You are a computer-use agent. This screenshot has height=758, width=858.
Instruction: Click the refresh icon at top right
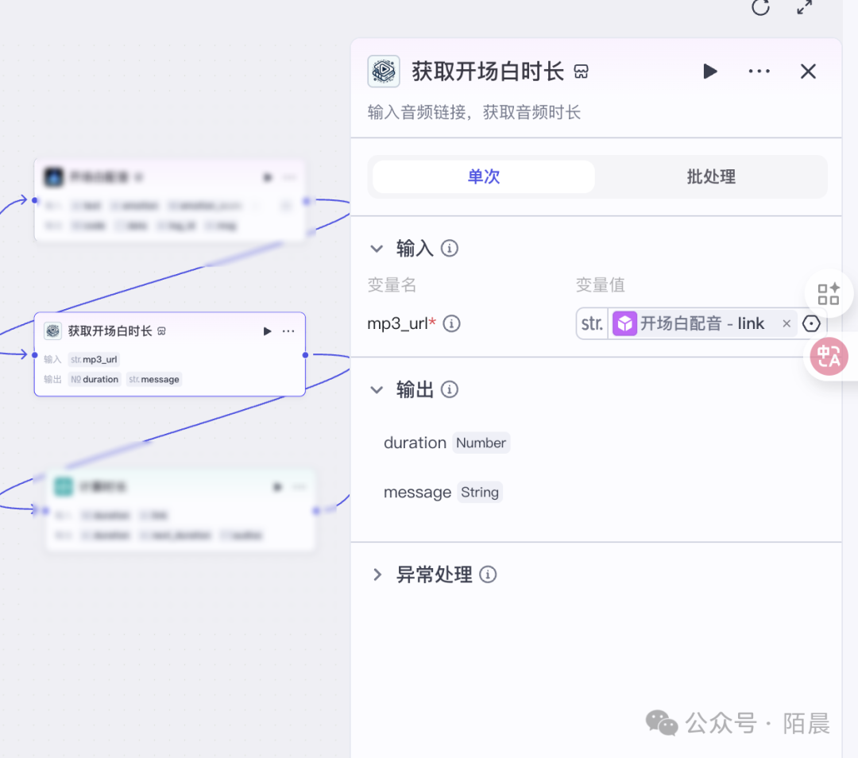760,7
